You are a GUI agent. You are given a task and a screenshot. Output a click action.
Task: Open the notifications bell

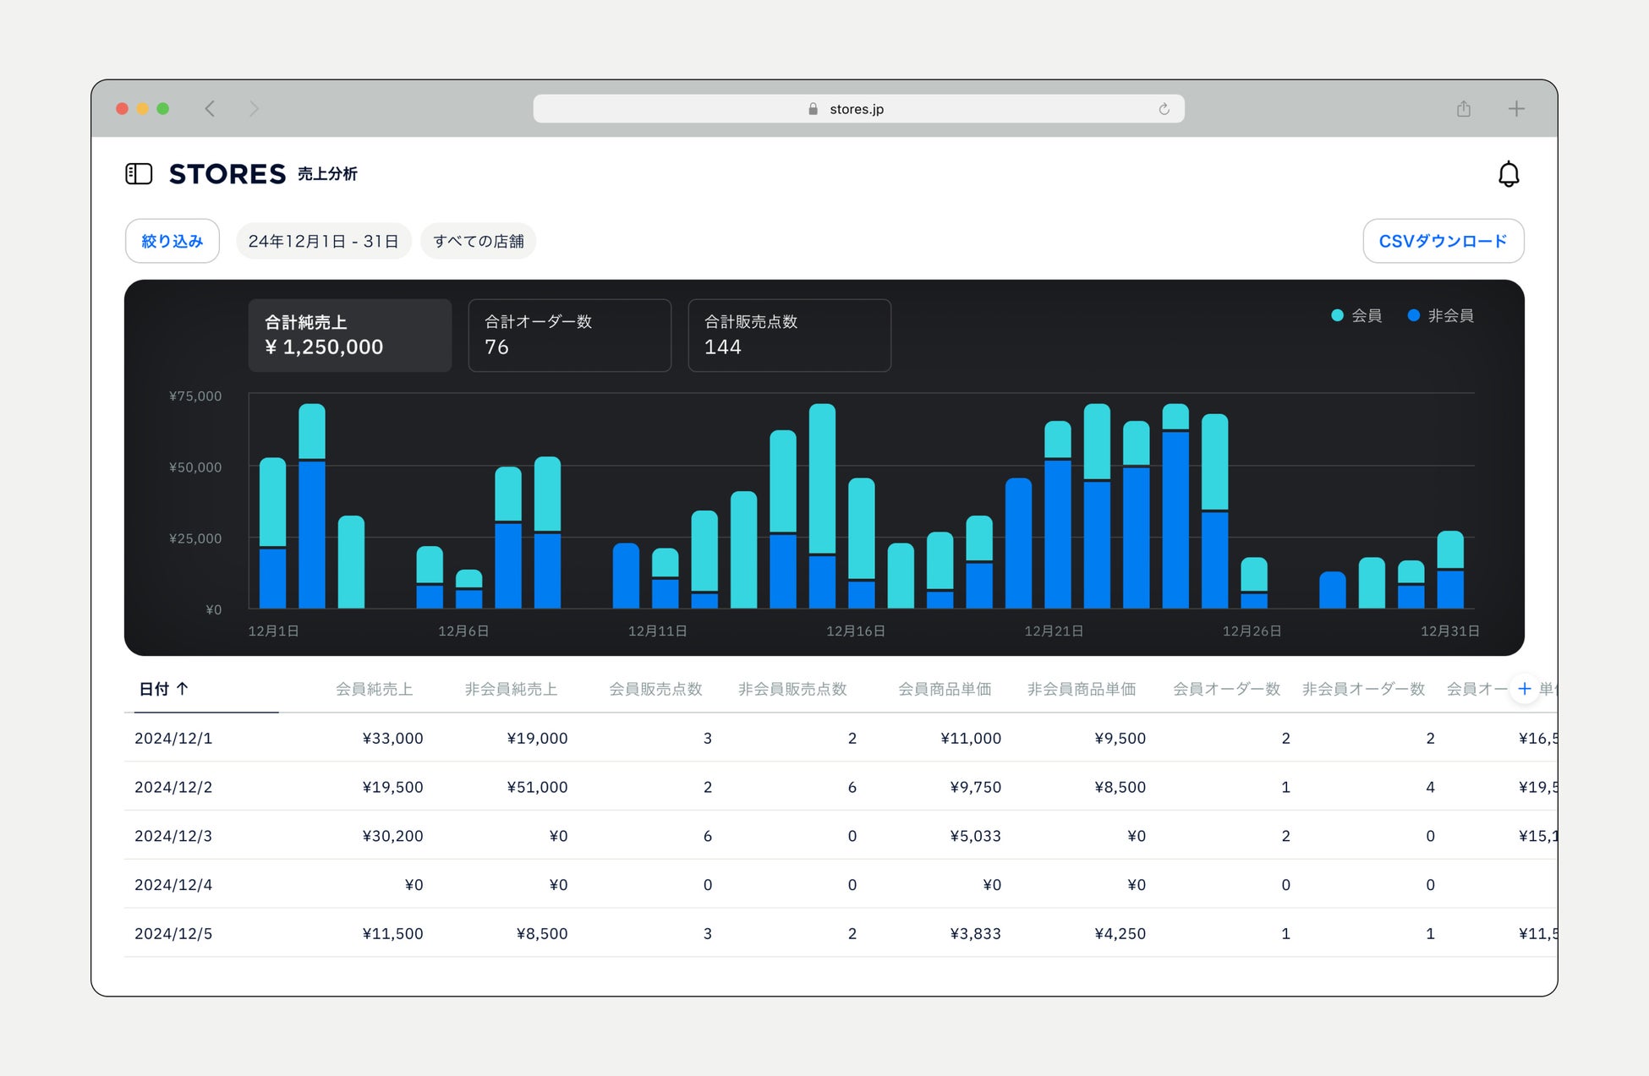click(x=1508, y=174)
